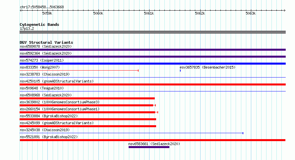Click the nsv6589878 (Sedlazeck2020) variant label
Screen dimensions: 295x160
(x=46, y=46)
